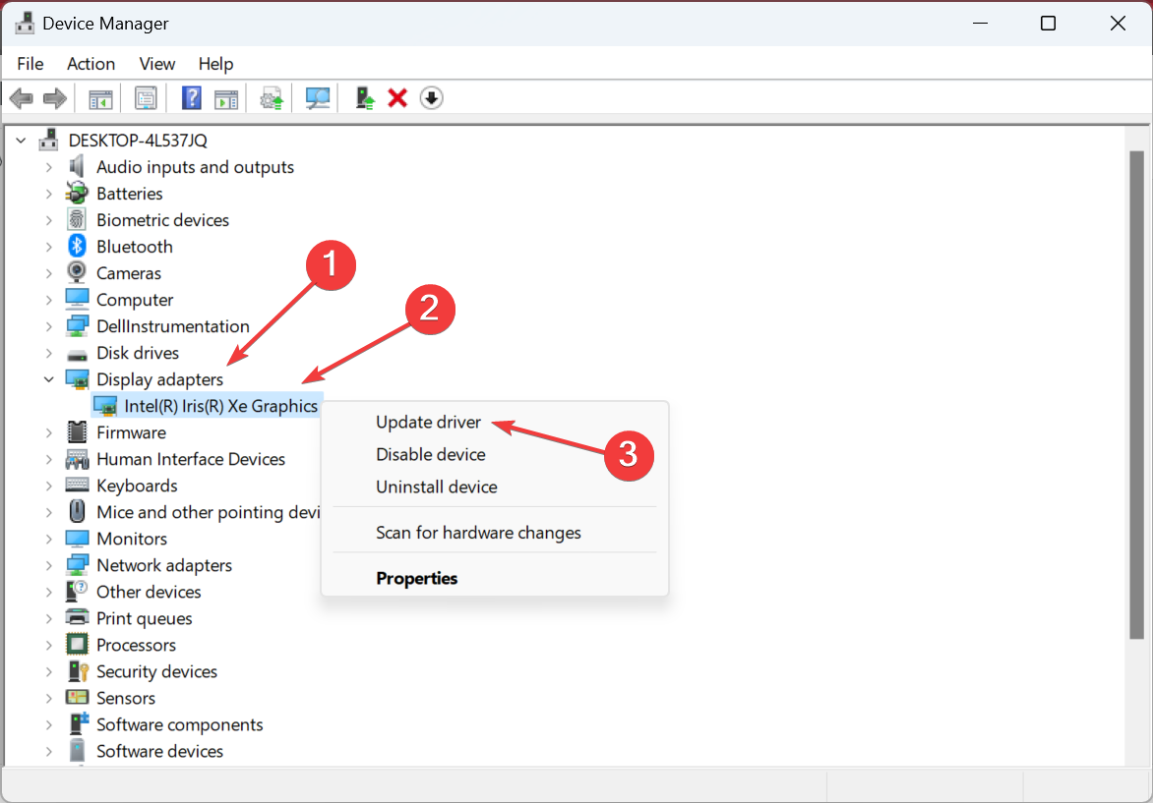Screen dimensions: 1153x803
Task: Expand the Software components category
Action: 48,724
